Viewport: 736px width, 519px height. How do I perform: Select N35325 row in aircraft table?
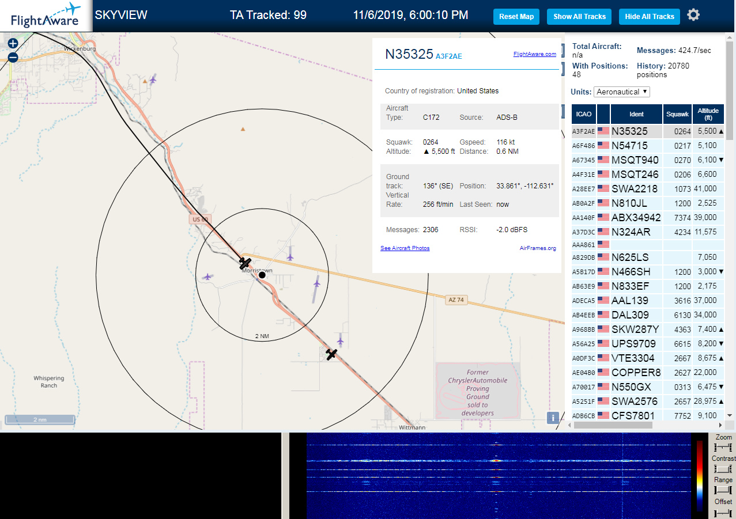(x=648, y=131)
